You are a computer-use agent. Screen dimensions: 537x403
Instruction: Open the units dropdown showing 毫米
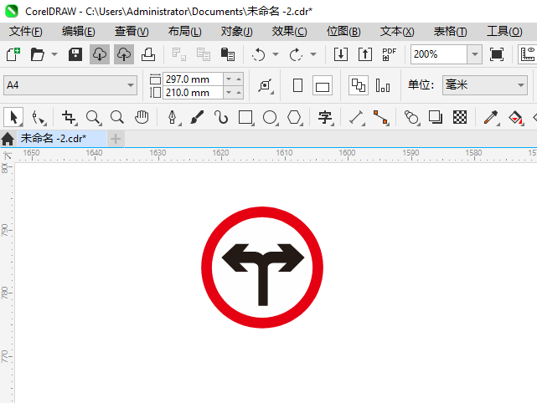tap(484, 85)
